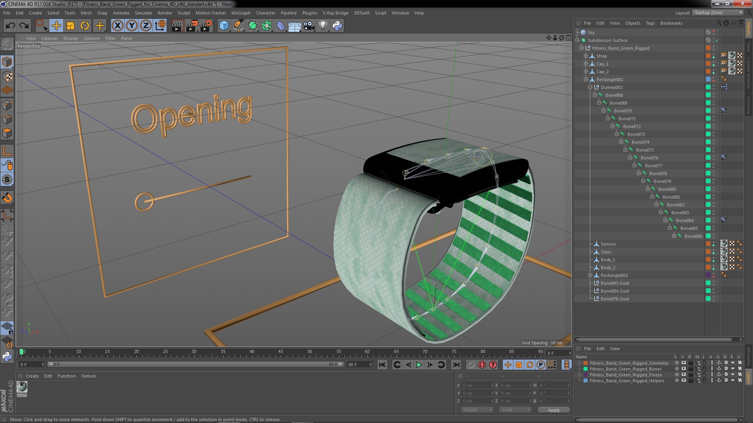Click Apply button in coordinates panel
Screen dimensions: 753x423
[553, 410]
